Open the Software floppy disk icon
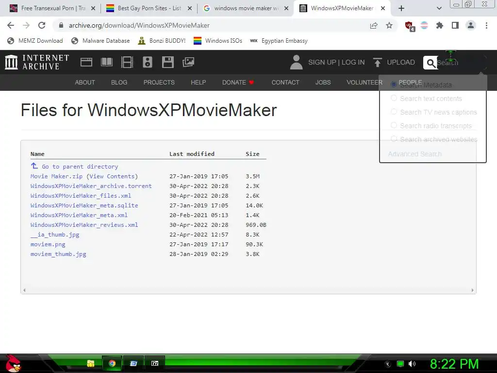497x373 pixels. pyautogui.click(x=167, y=62)
